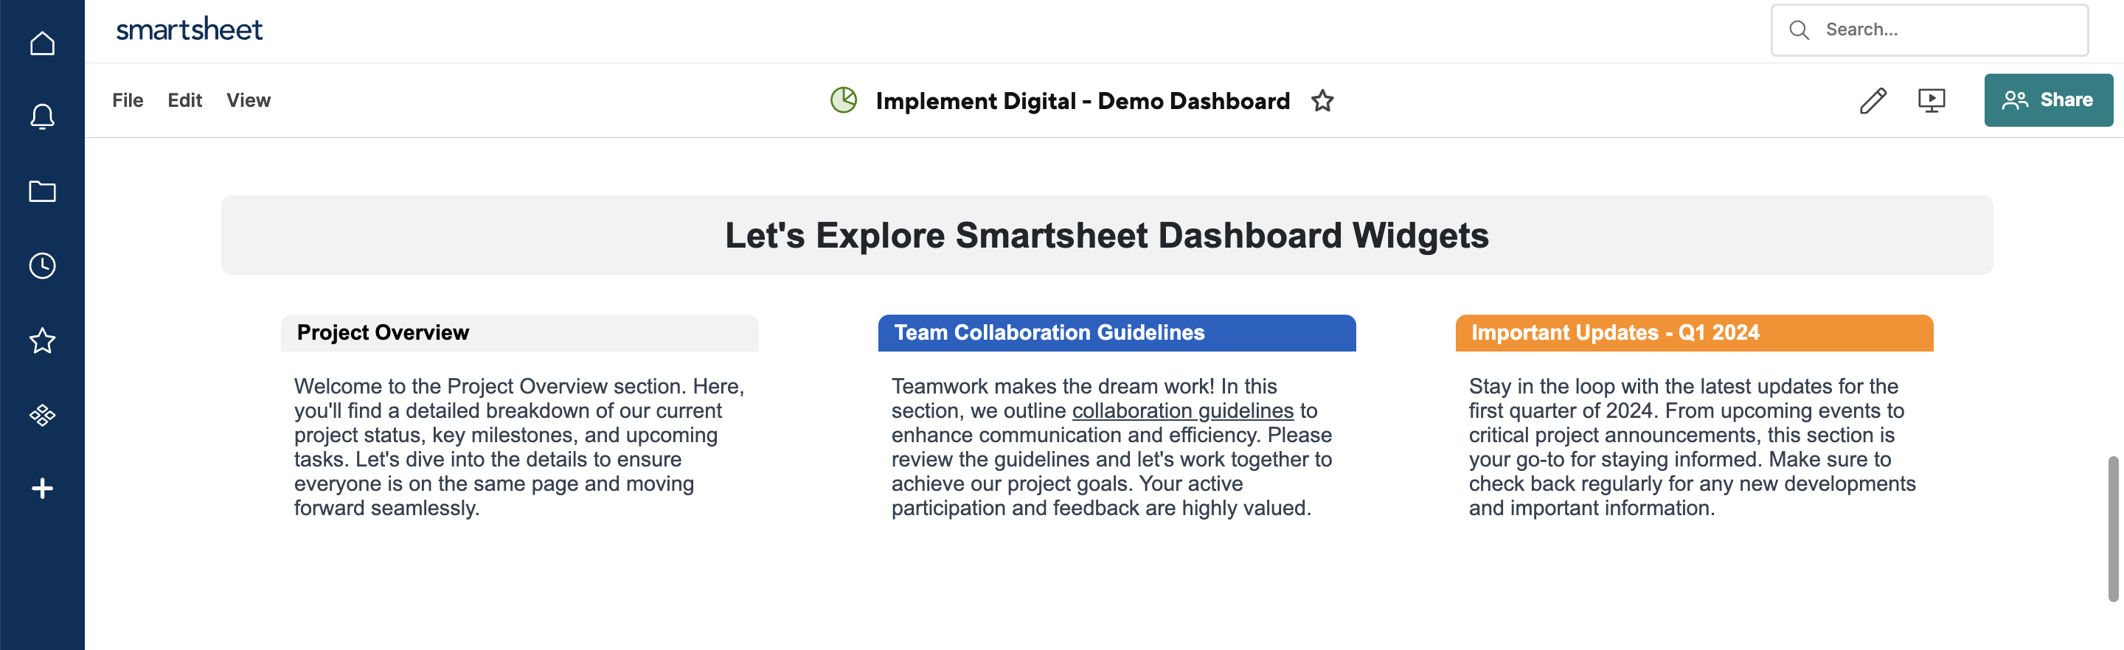
Task: Open Favorites star in sidebar
Action: pos(42,340)
